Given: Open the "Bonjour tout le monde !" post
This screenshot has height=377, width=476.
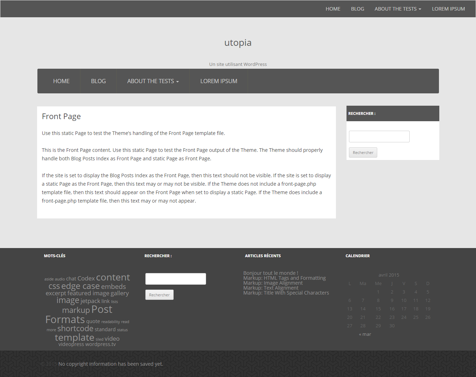Looking at the screenshot, I should pyautogui.click(x=271, y=273).
